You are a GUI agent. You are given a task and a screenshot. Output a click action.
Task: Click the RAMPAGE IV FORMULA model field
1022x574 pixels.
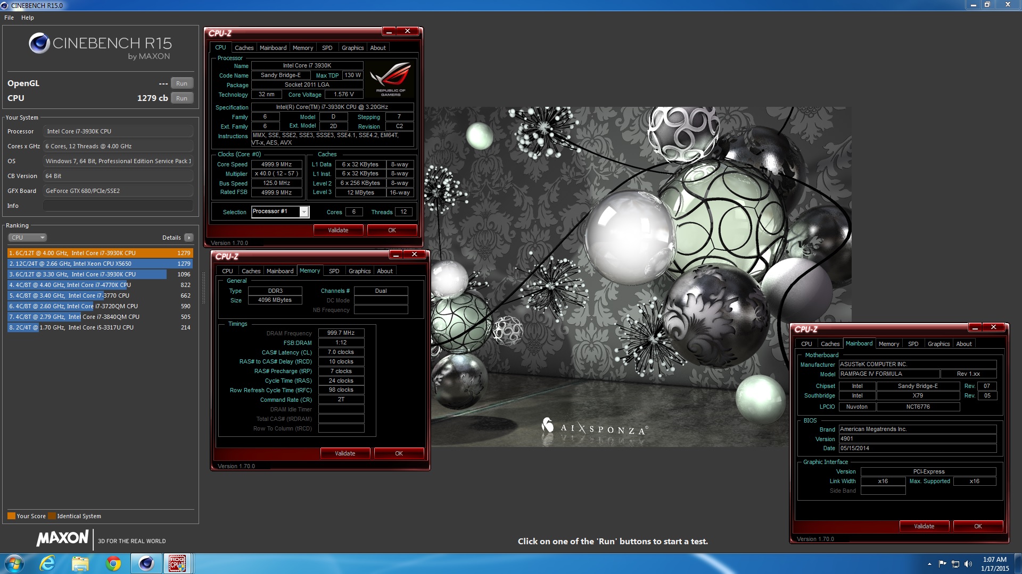tap(889, 374)
